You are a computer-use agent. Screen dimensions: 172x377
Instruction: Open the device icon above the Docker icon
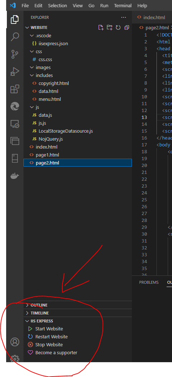[15, 159]
